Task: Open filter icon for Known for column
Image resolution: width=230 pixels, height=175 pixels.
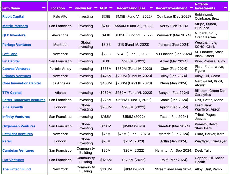Action: point(96,8)
